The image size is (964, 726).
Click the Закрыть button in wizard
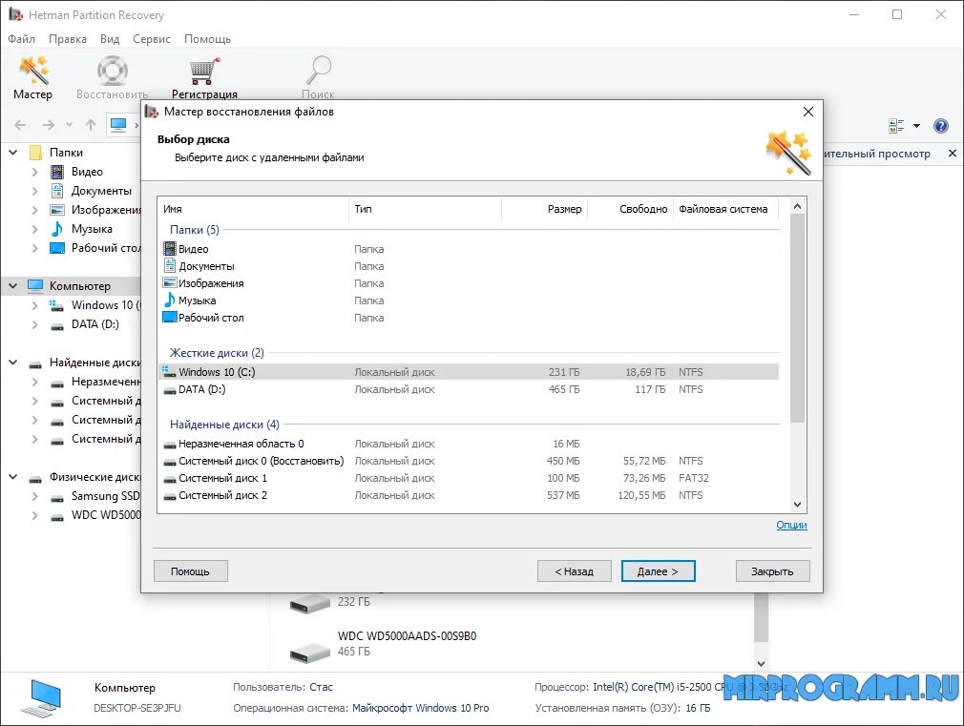pyautogui.click(x=772, y=571)
